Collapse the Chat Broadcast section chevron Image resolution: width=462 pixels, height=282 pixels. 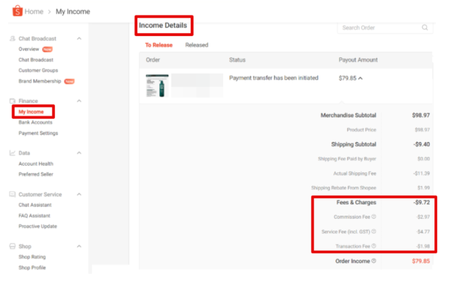(x=79, y=39)
